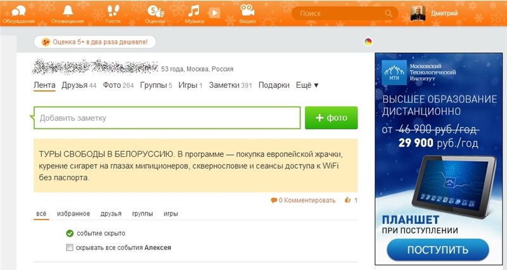Click the yellow status note text block

[x=196, y=166]
